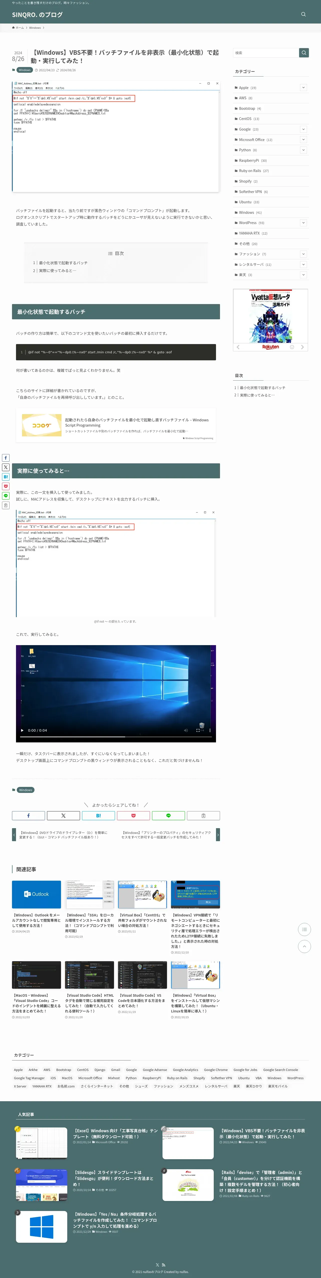The width and height of the screenshot is (321, 1278).
Task: Share on X in the floating sidebar
Action: click(x=6, y=467)
